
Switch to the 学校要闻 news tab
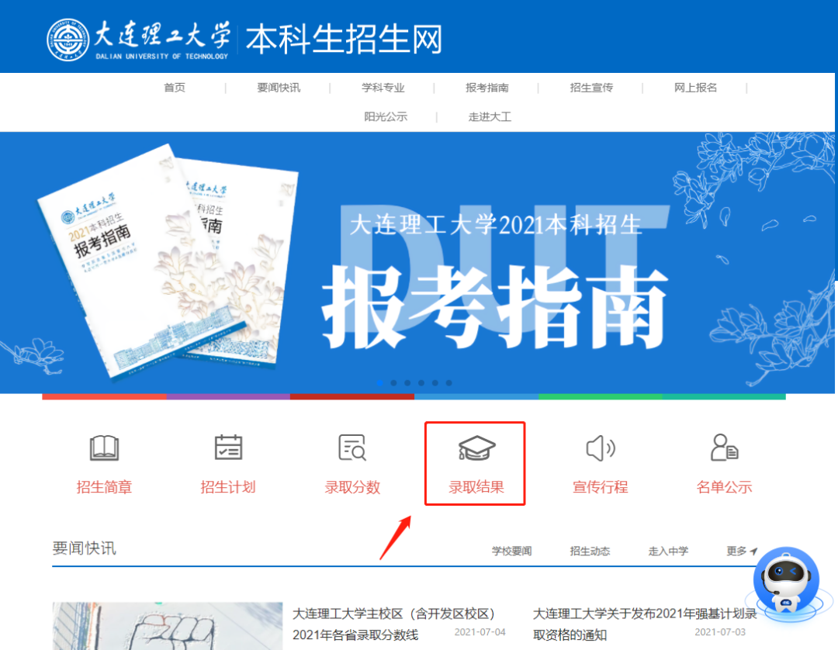(511, 551)
